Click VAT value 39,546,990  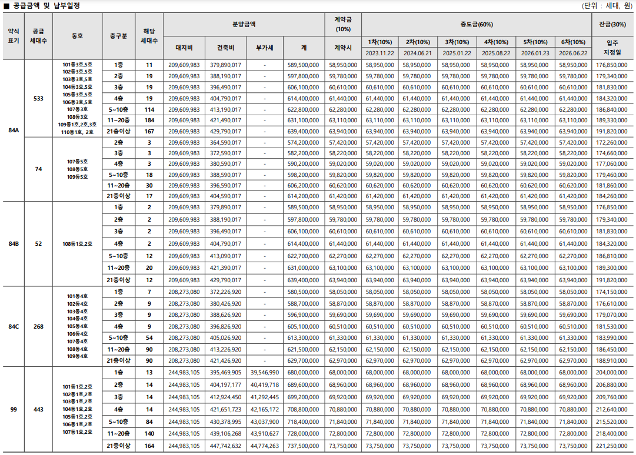pos(264,372)
